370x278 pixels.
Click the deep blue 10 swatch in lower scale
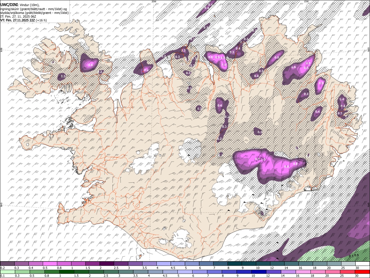(258, 272)
